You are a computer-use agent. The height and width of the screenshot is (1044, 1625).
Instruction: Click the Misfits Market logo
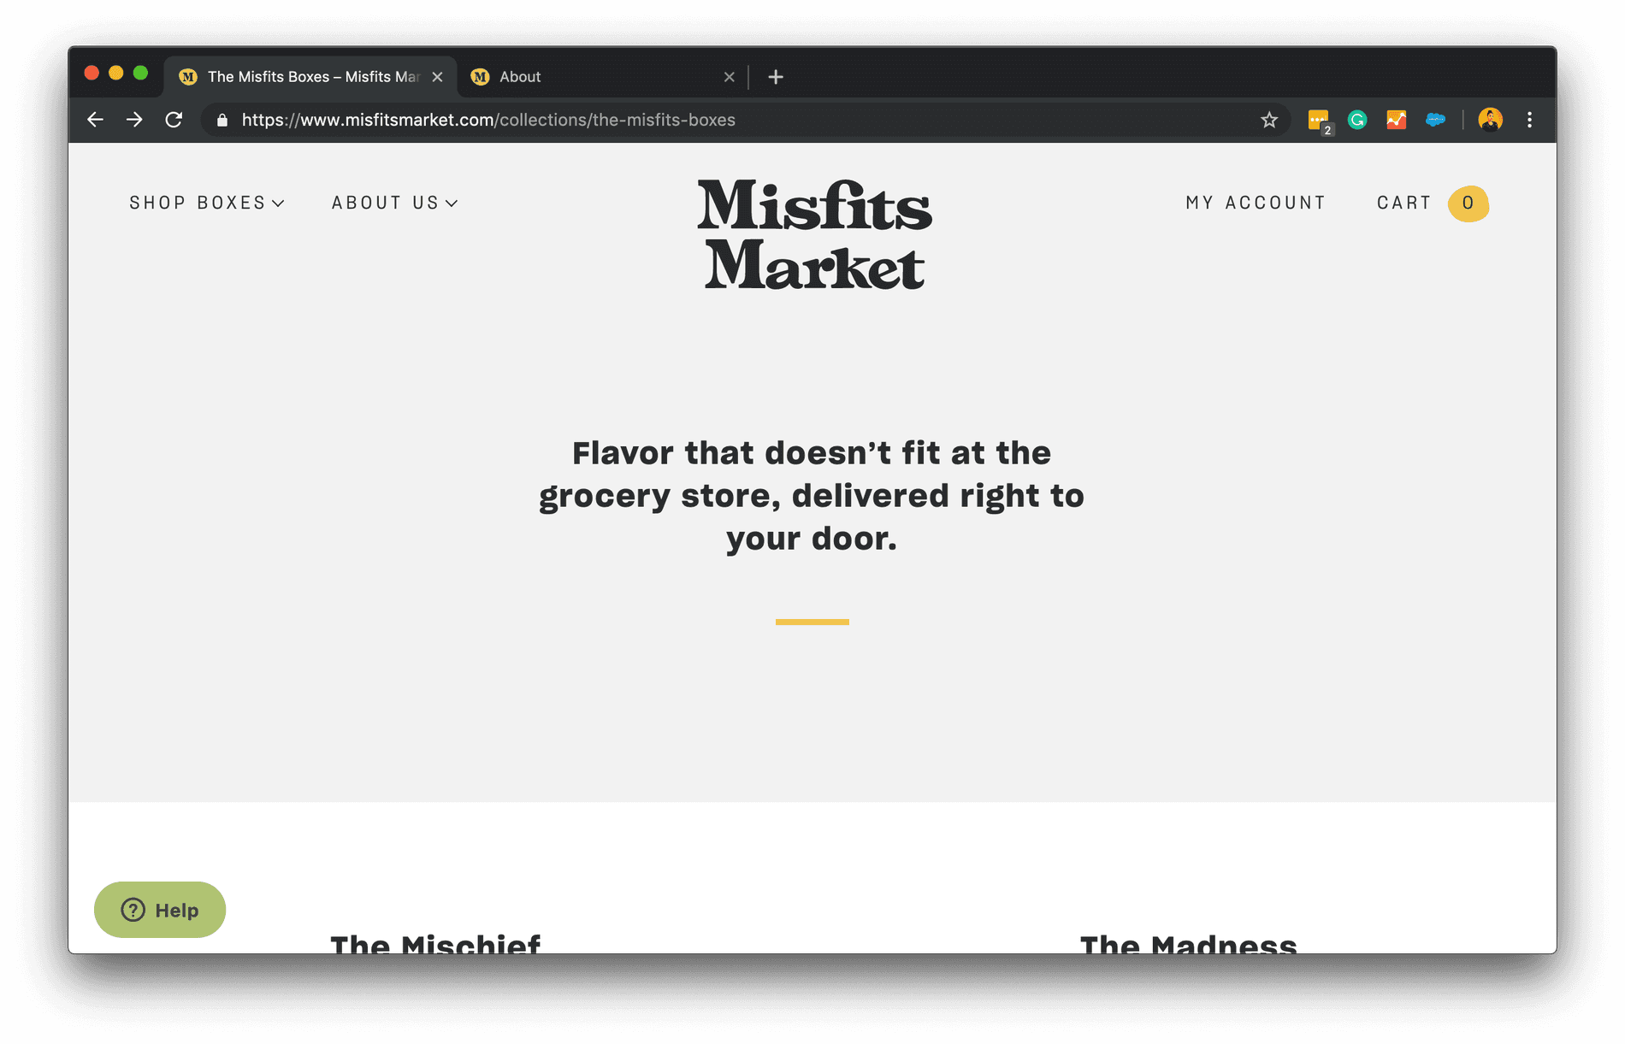click(x=813, y=234)
